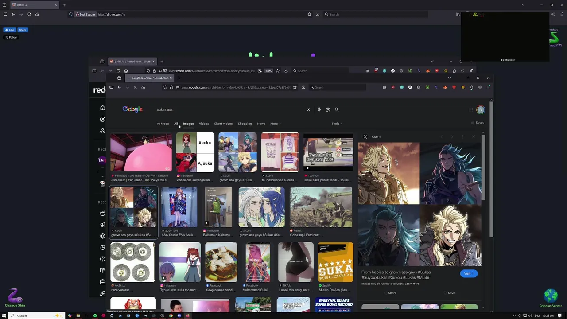
Task: Open Shopping results tab
Action: pos(245,124)
